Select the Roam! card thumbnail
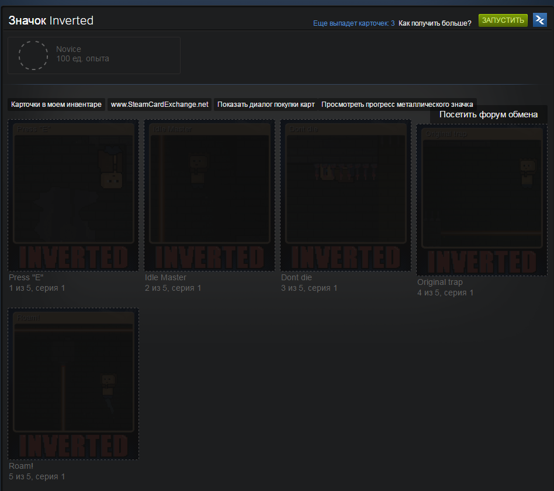Viewport: 554px width, 491px height. pos(74,384)
